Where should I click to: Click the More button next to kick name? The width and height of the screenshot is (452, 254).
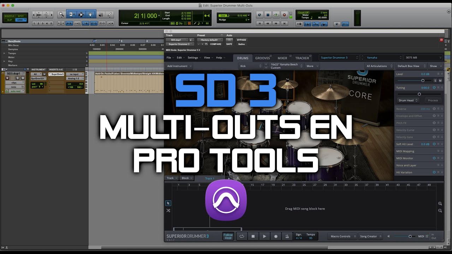[x=311, y=66]
